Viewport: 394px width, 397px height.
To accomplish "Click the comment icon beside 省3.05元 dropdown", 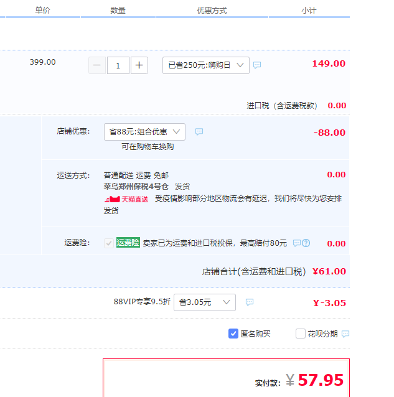I will 249,302.
